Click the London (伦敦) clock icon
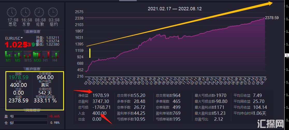 39,12
